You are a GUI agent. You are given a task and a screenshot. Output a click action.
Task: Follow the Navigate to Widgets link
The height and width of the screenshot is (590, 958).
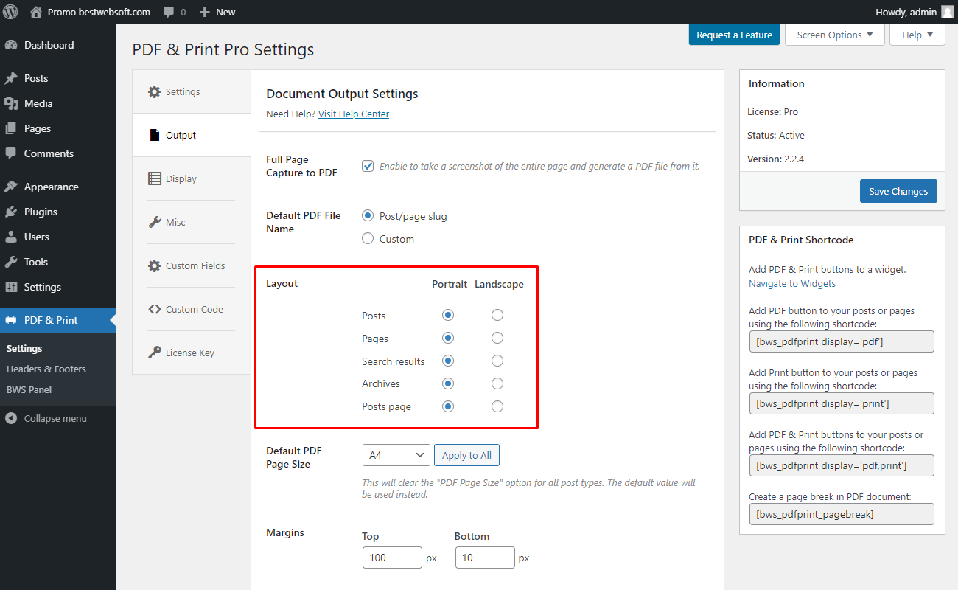point(792,283)
